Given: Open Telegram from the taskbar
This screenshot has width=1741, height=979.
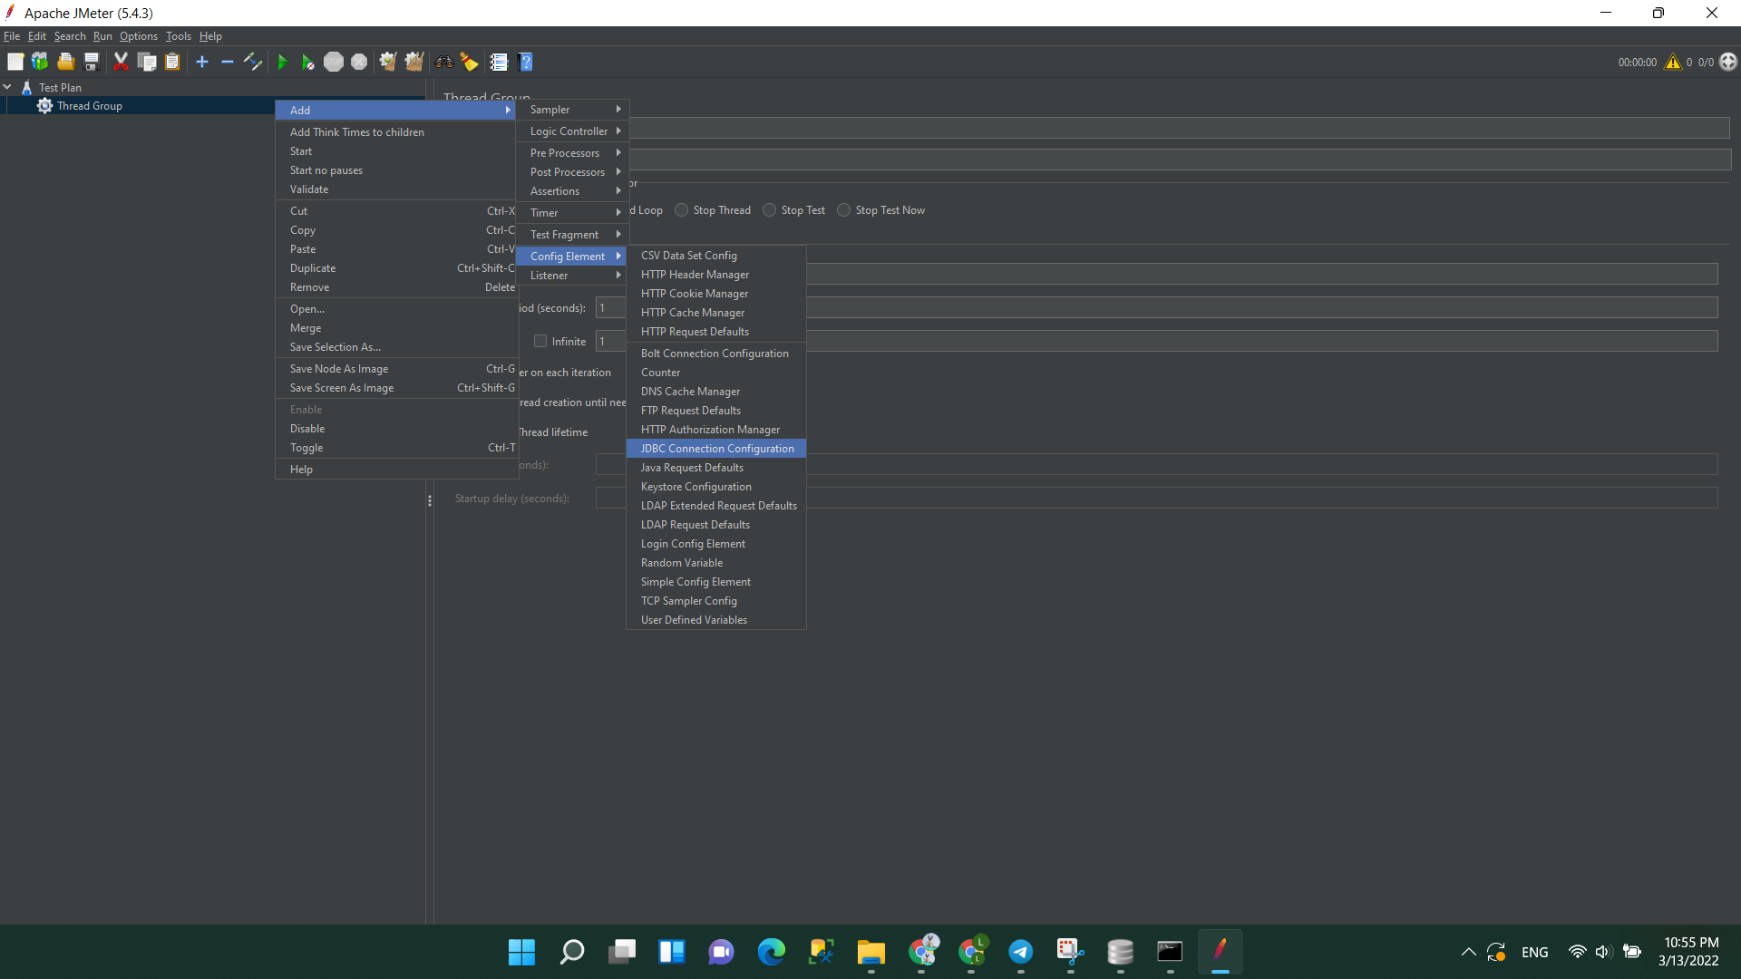Looking at the screenshot, I should click(x=1021, y=952).
